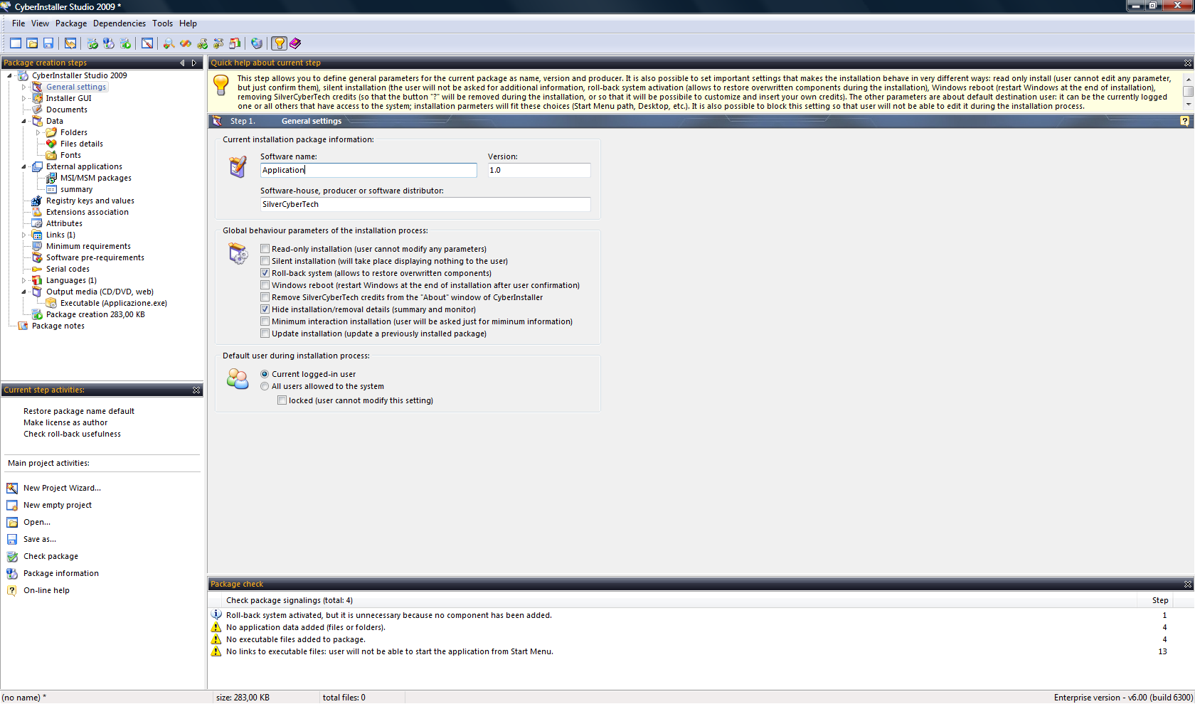Image resolution: width=1195 pixels, height=704 pixels.
Task: Open the Help menu
Action: [x=188, y=23]
